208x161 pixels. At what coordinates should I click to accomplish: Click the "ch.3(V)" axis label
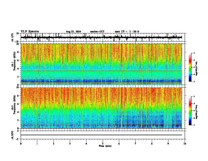click(x=12, y=135)
